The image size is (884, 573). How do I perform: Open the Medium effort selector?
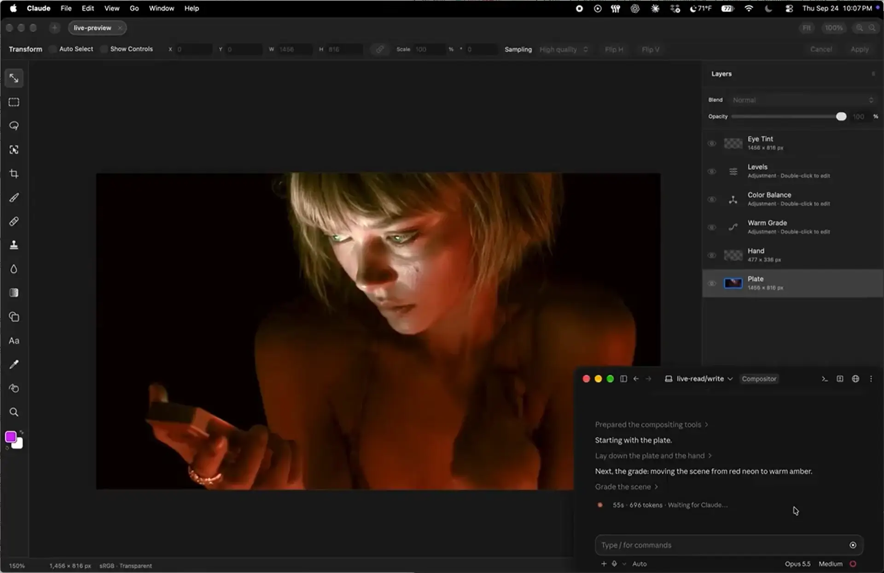[830, 564]
